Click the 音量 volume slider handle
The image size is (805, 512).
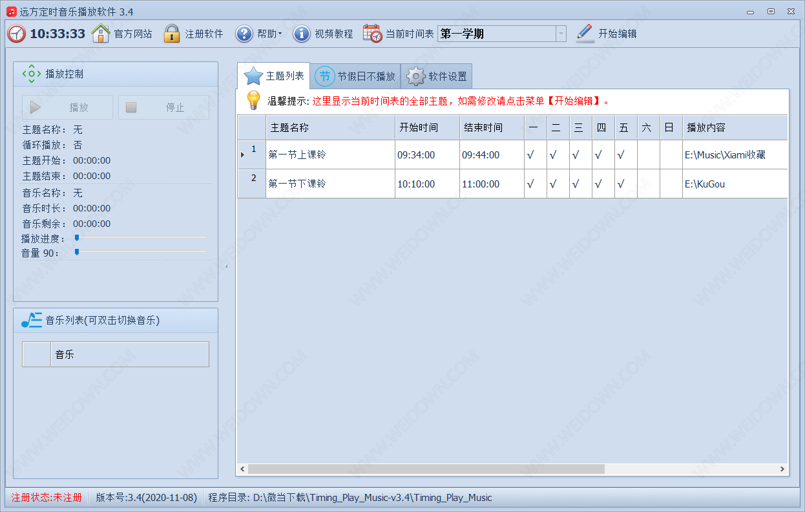pos(77,252)
